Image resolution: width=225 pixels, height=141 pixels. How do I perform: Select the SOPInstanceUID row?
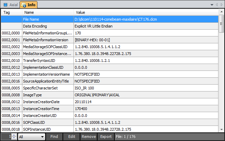point(110,129)
